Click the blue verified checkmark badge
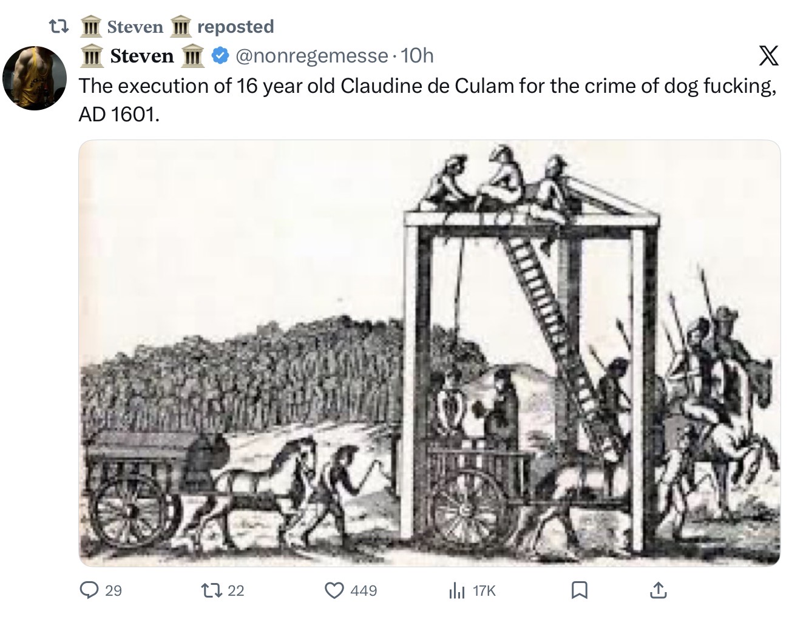This screenshot has height=617, width=792. 220,56
